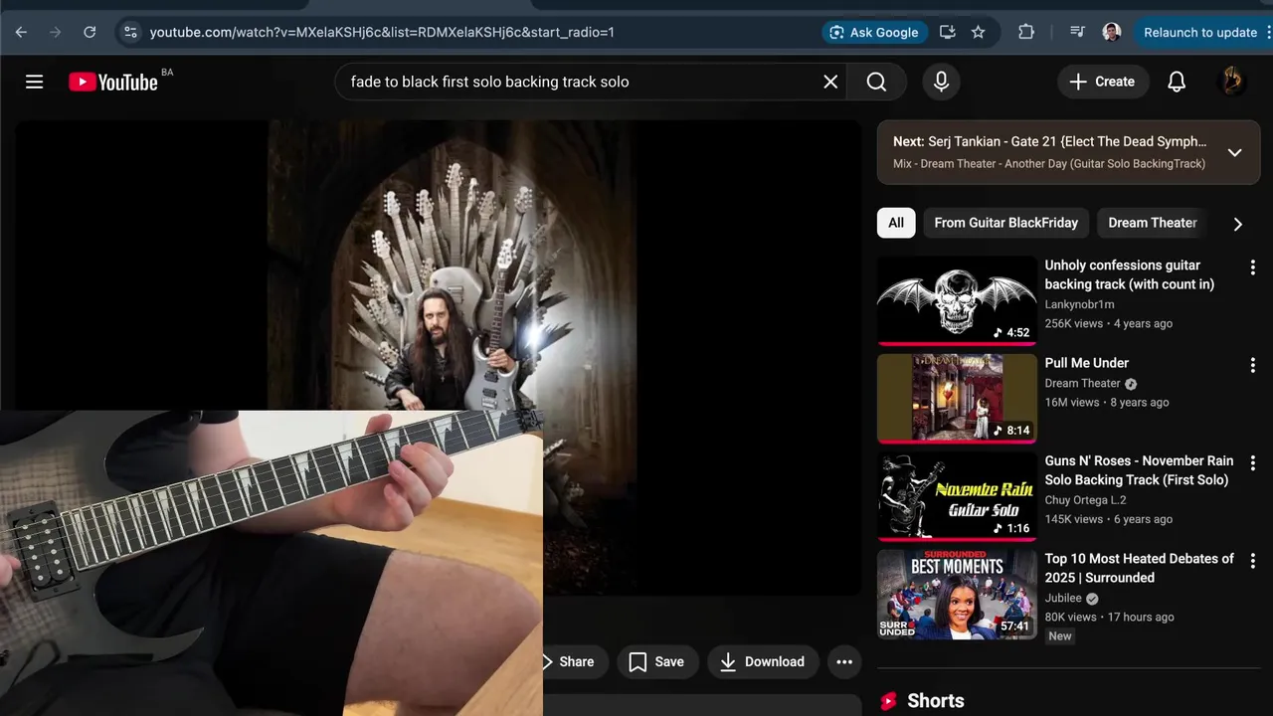Click Relaunch to update

[1200, 32]
